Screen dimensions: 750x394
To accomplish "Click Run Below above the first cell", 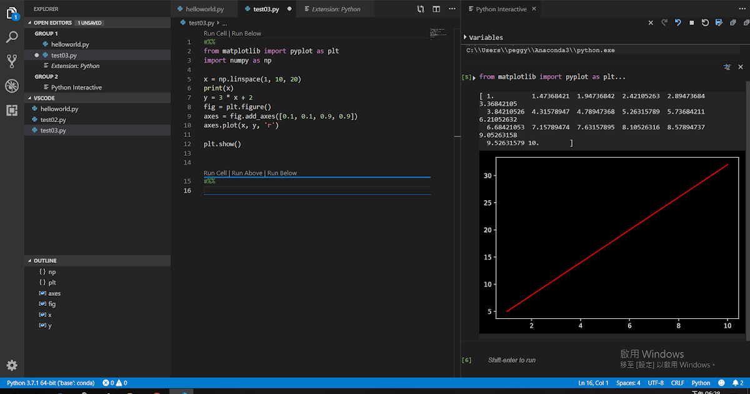I will click(x=246, y=33).
